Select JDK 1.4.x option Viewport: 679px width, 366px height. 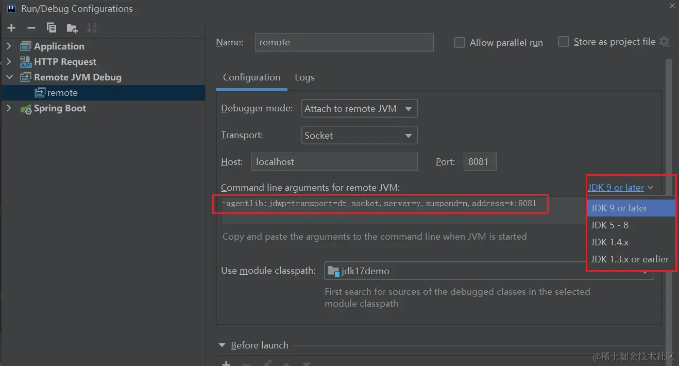pos(631,242)
